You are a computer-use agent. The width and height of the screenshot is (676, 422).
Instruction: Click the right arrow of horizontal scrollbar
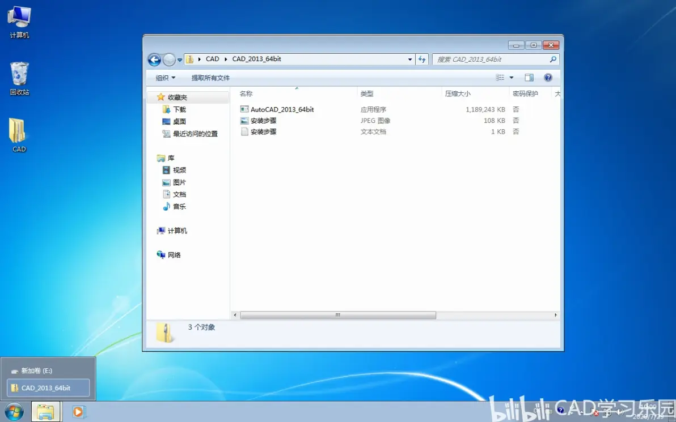coord(555,315)
